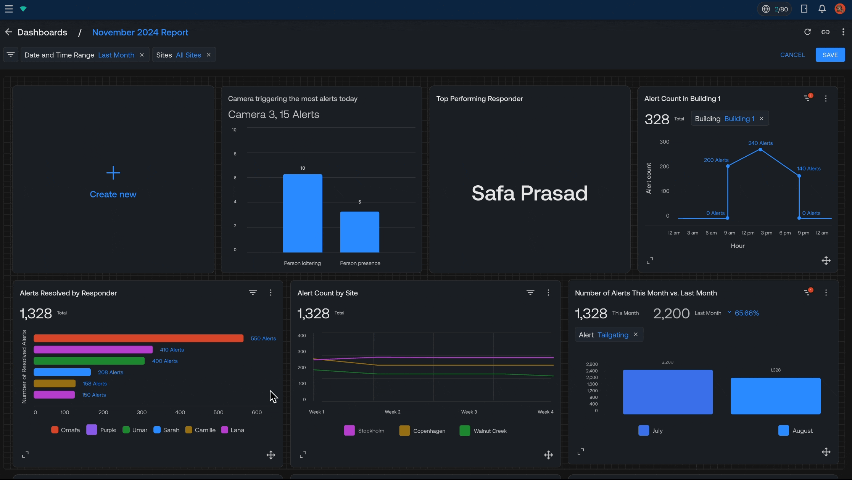Select Stockholm's pink color swatch in the legend
The image size is (852, 480).
coord(349,430)
